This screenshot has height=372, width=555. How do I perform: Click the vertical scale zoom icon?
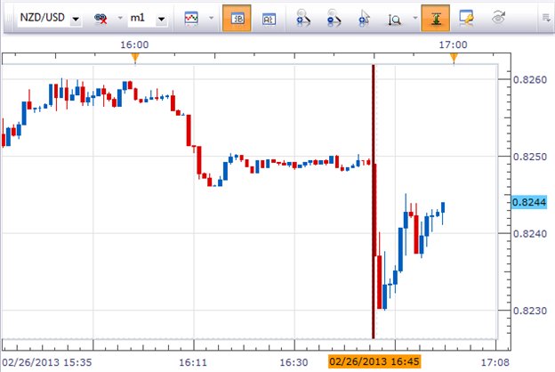point(394,20)
